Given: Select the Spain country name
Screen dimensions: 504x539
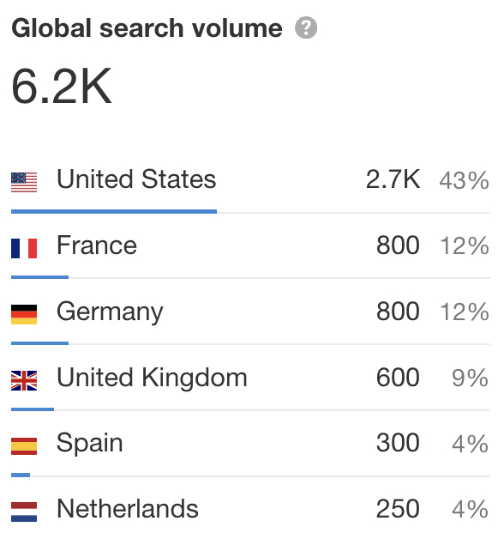Looking at the screenshot, I should coord(90,444).
